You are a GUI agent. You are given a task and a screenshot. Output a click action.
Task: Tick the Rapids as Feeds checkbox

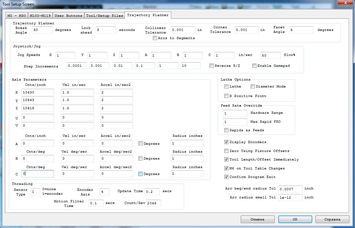pyautogui.click(x=226, y=130)
